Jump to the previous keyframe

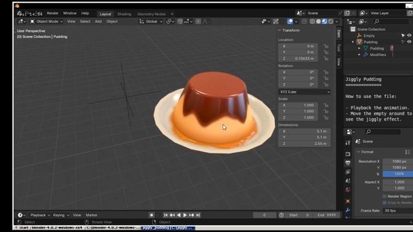point(172,215)
